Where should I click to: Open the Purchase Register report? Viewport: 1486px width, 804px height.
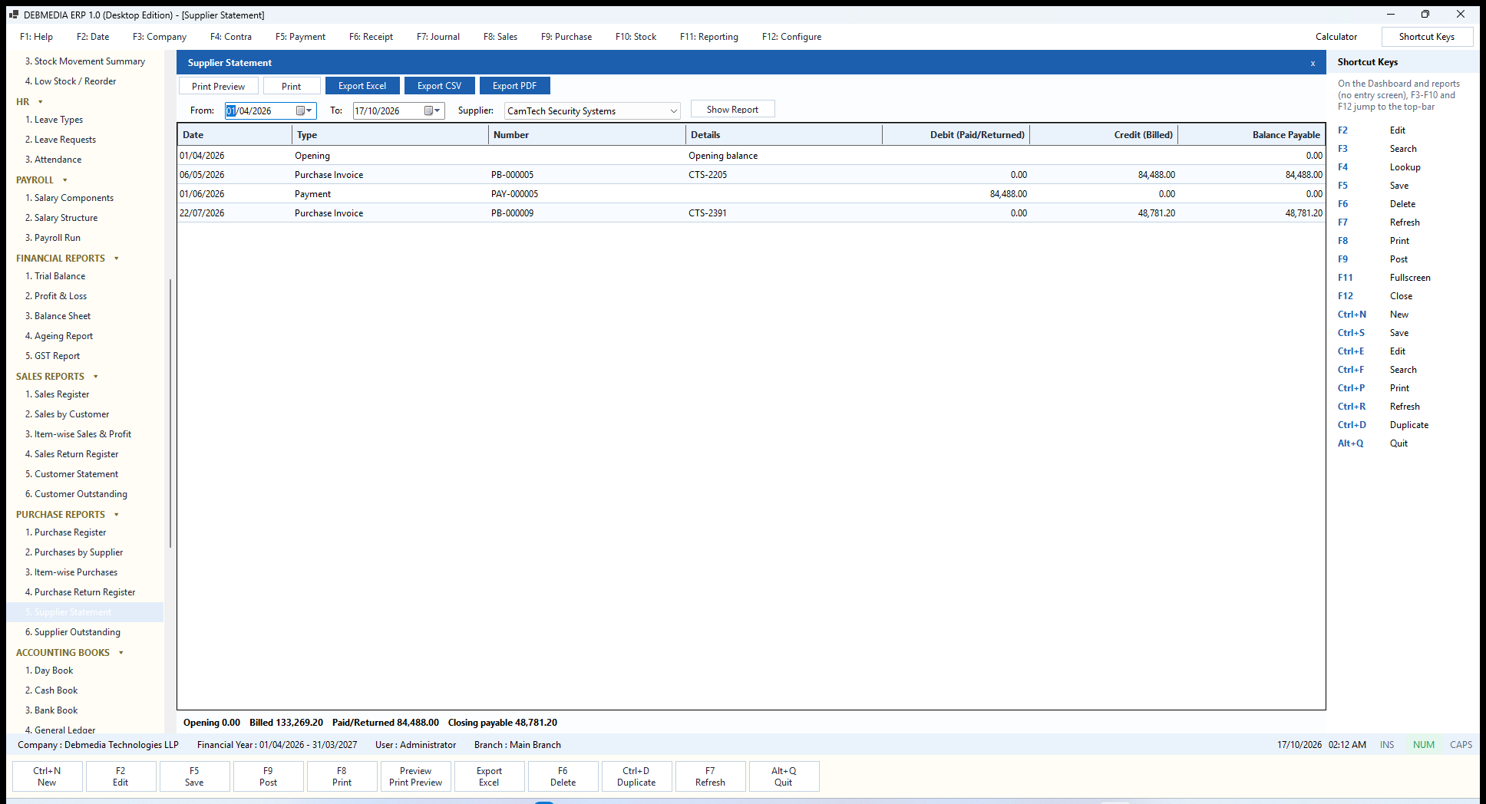click(71, 532)
